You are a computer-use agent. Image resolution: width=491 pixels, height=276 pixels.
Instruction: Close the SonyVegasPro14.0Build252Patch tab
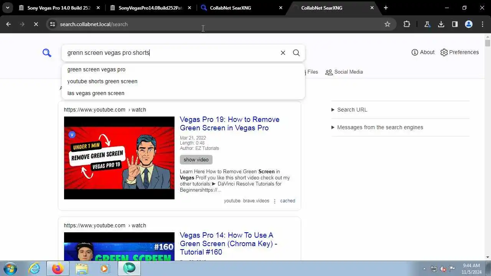tap(189, 8)
